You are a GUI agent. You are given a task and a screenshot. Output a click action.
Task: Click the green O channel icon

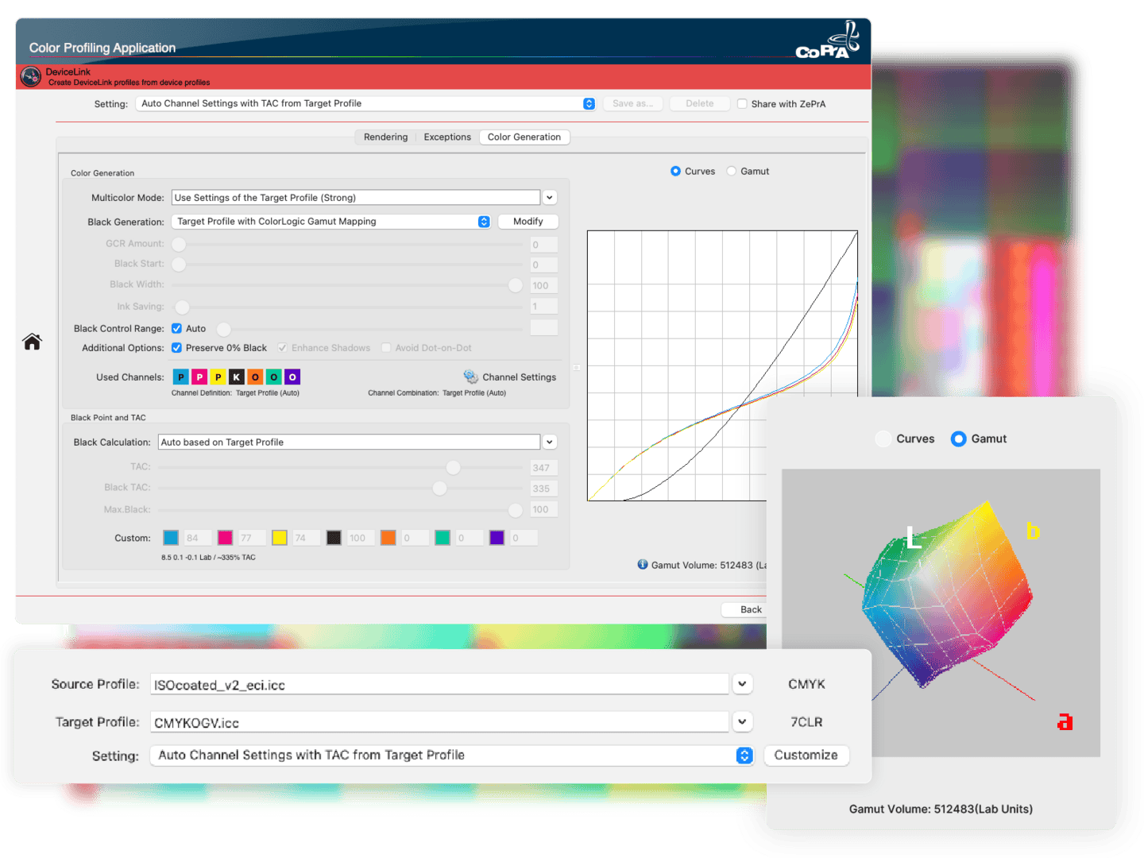(x=273, y=377)
